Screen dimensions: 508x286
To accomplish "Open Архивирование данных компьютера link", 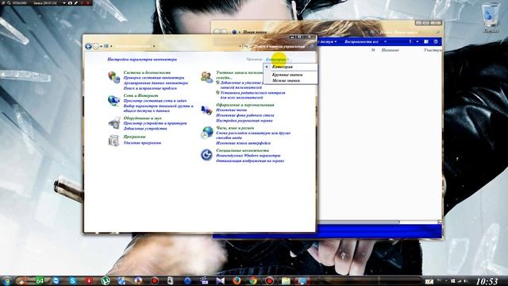I will (156, 83).
